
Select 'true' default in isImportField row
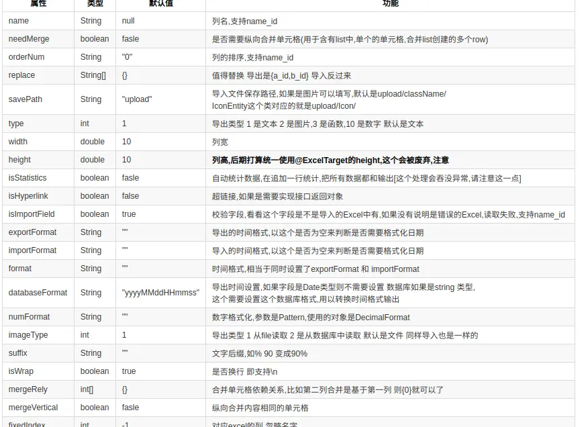(x=129, y=214)
